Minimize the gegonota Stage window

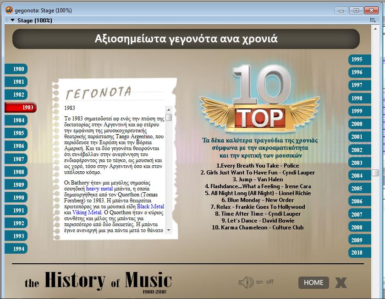tap(341, 10)
